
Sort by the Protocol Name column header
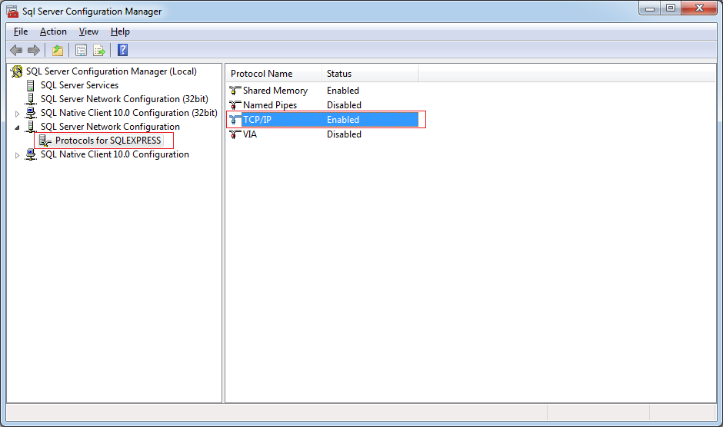pyautogui.click(x=274, y=74)
